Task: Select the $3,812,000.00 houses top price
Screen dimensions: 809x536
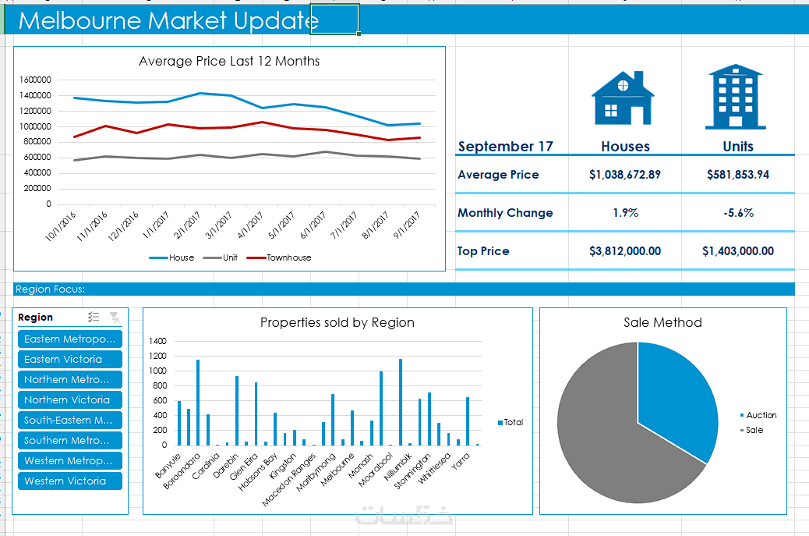Action: click(625, 251)
